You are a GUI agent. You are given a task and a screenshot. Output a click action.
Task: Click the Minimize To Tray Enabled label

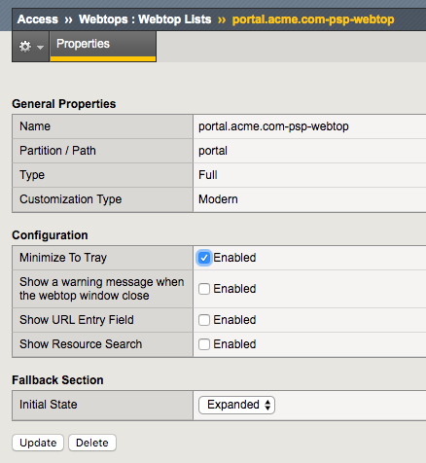coord(234,258)
